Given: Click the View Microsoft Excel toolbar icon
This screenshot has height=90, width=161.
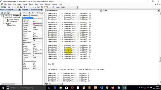Looking at the screenshot, I should (x=3, y=7).
